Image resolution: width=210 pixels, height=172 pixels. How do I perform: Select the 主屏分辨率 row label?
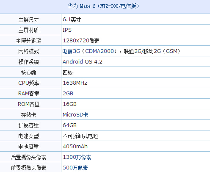28,41
